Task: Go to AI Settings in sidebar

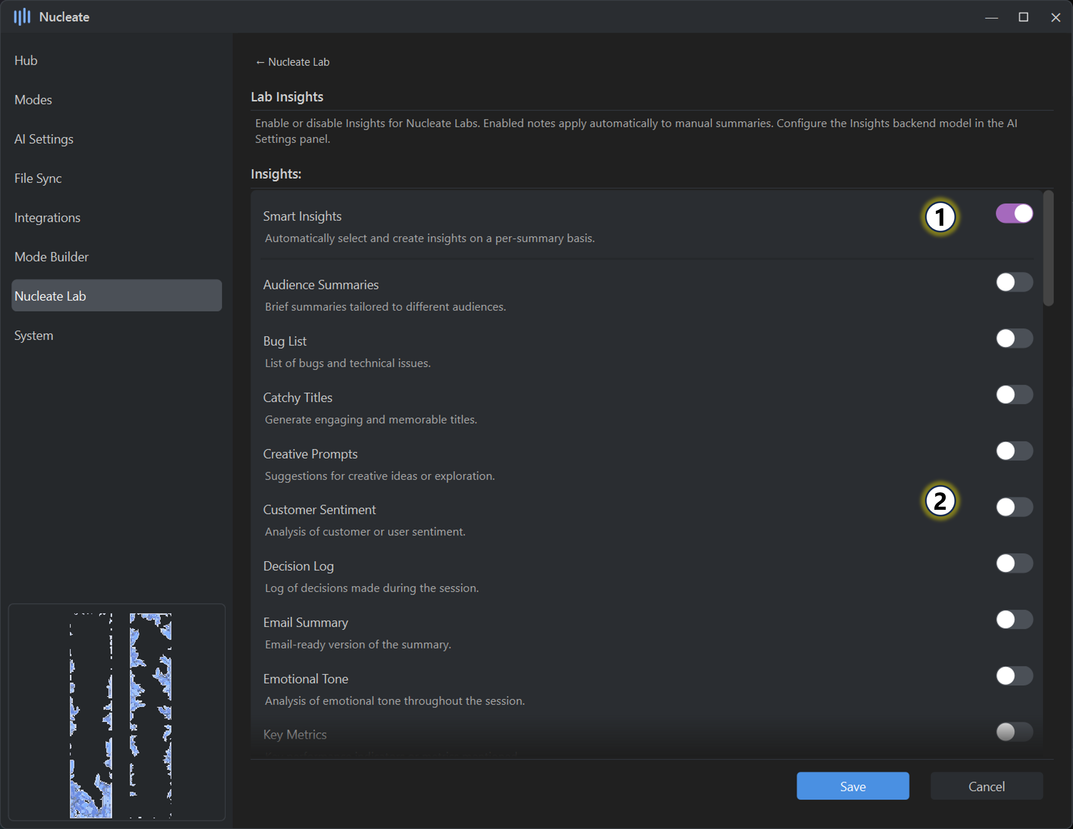Action: pyautogui.click(x=44, y=139)
